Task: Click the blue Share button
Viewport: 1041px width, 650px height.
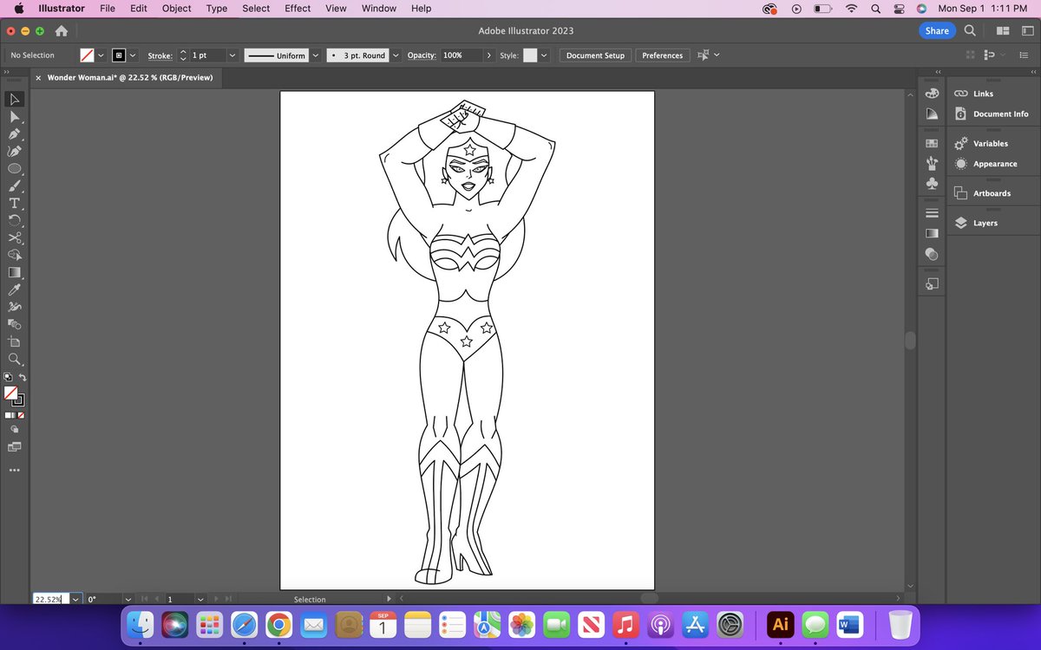Action: [x=937, y=30]
